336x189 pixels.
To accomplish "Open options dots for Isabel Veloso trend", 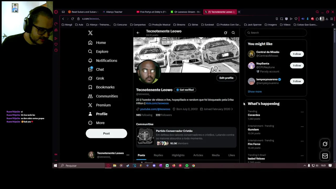I will click(302, 156).
